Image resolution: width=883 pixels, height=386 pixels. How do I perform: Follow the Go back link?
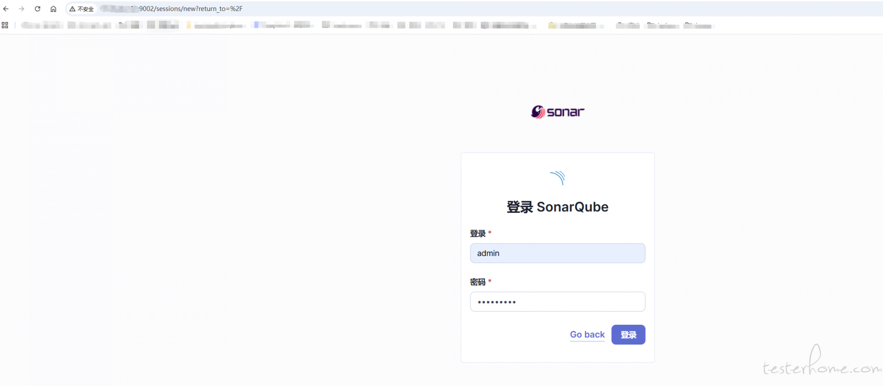tap(587, 335)
